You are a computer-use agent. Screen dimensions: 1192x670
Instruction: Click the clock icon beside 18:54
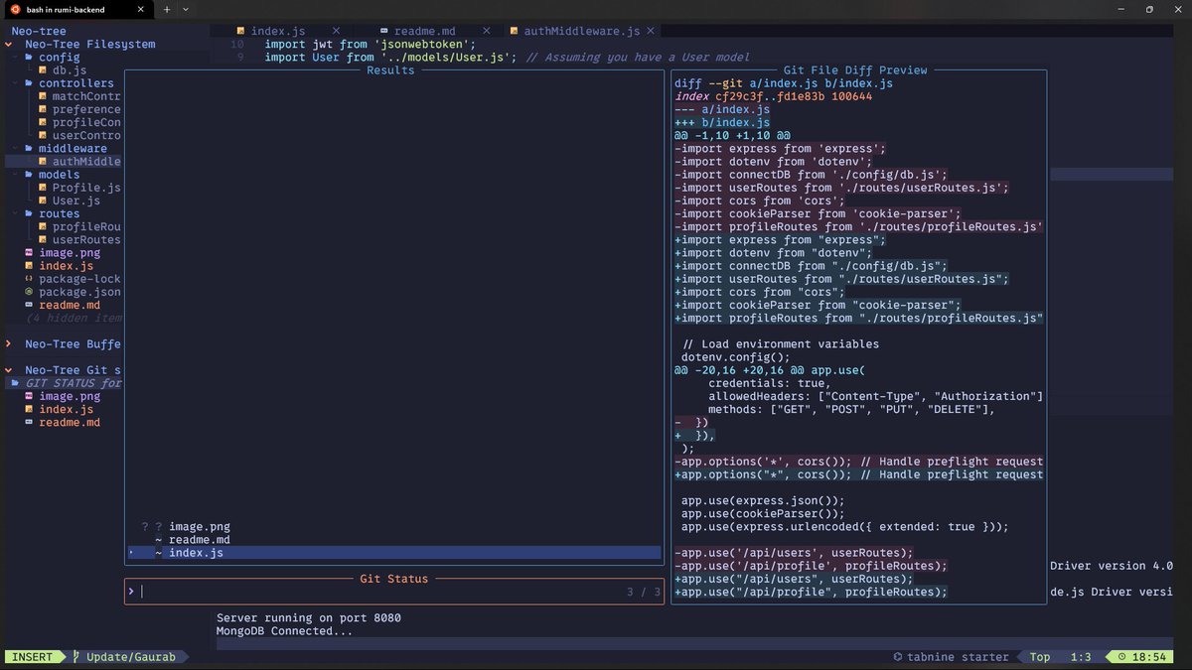[x=1121, y=657]
